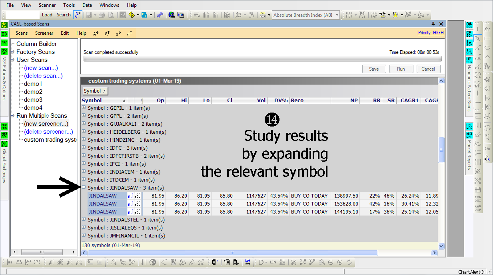The width and height of the screenshot is (493, 275).
Task: Expand the IDFC symbol group
Action: click(x=84, y=148)
